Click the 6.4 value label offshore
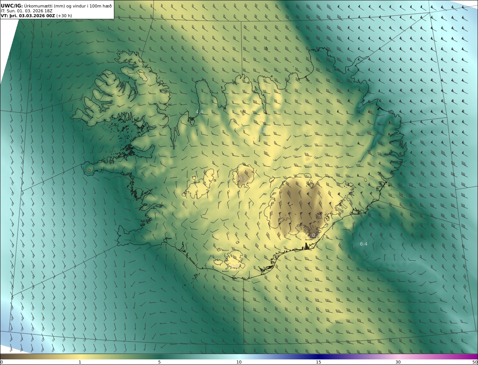478x365 pixels. [364, 244]
